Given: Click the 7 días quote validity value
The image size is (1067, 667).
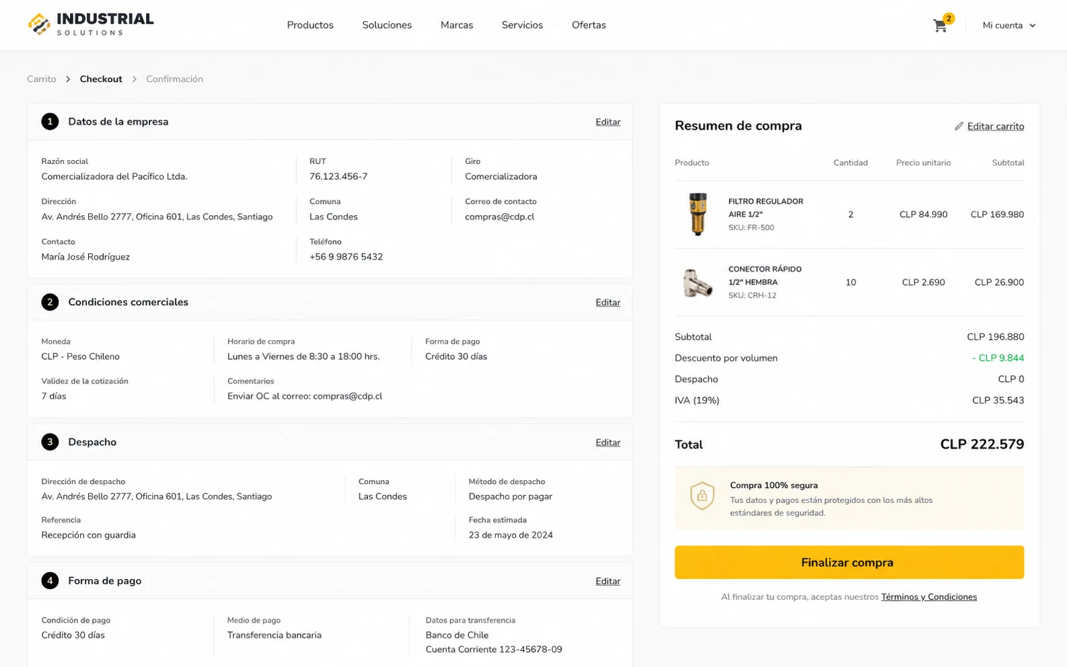Looking at the screenshot, I should tap(54, 396).
